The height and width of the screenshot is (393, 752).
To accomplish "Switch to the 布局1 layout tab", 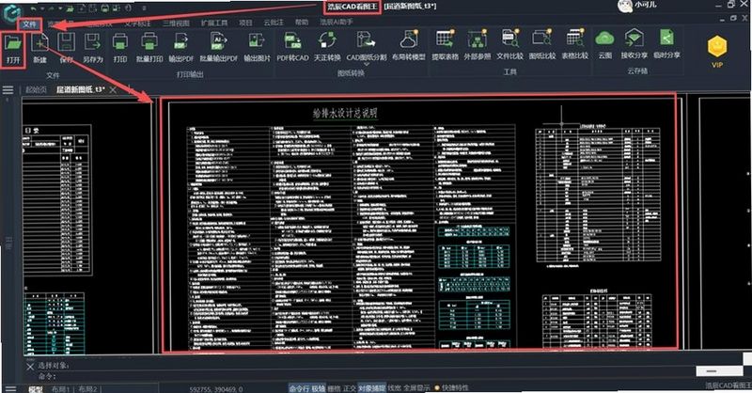I will pos(60,388).
